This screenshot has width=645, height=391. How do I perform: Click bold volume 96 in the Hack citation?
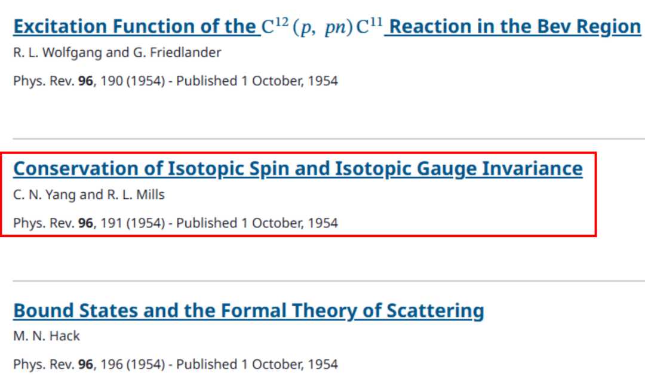point(85,364)
